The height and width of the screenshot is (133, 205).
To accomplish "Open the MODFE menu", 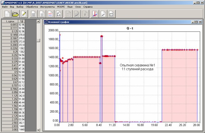I will [61, 7].
